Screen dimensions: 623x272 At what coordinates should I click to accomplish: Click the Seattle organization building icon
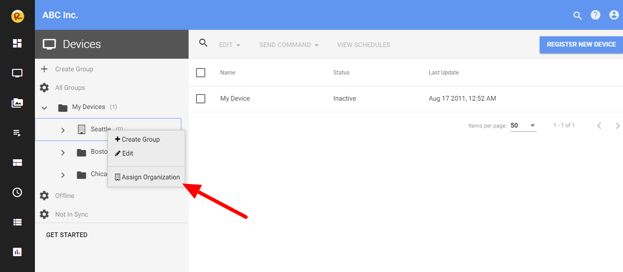81,129
